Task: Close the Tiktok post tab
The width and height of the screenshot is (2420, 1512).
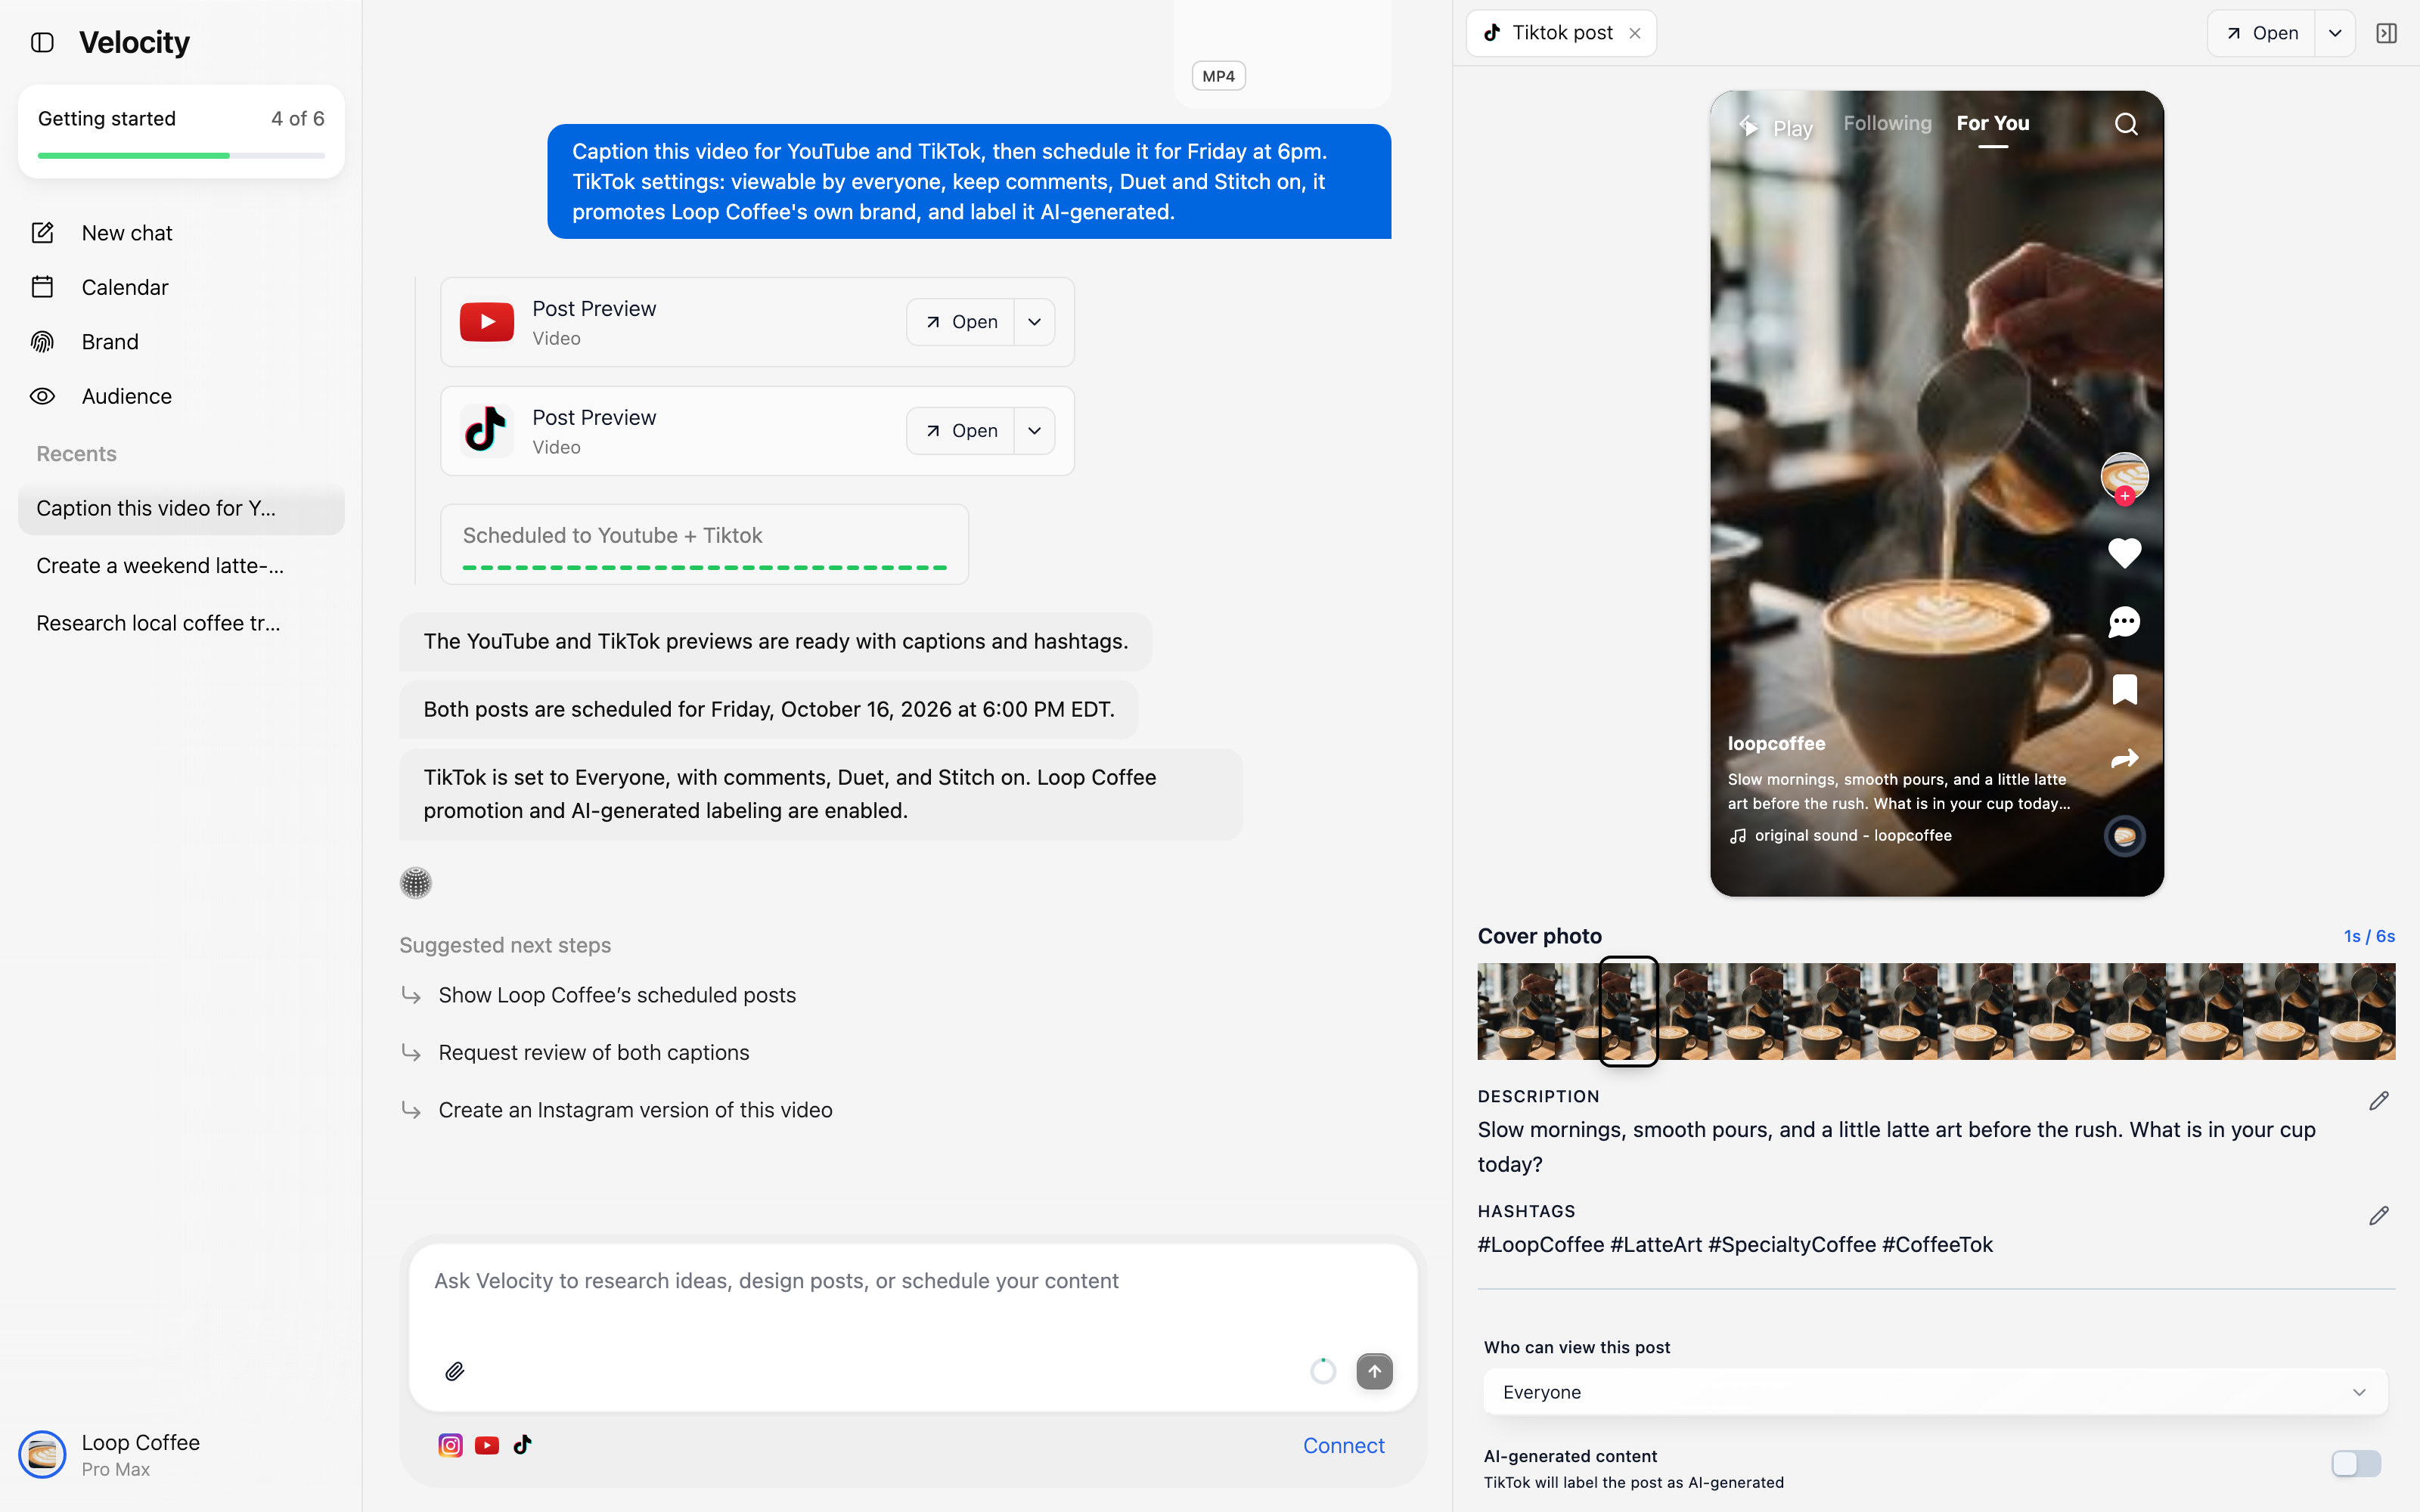Action: (x=1635, y=33)
